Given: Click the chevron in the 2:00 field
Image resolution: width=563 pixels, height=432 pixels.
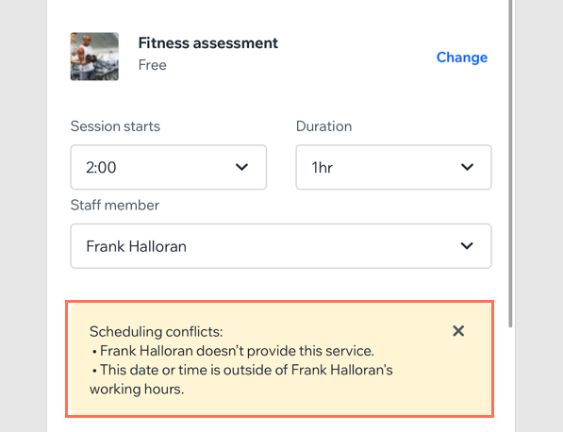Looking at the screenshot, I should 241,167.
